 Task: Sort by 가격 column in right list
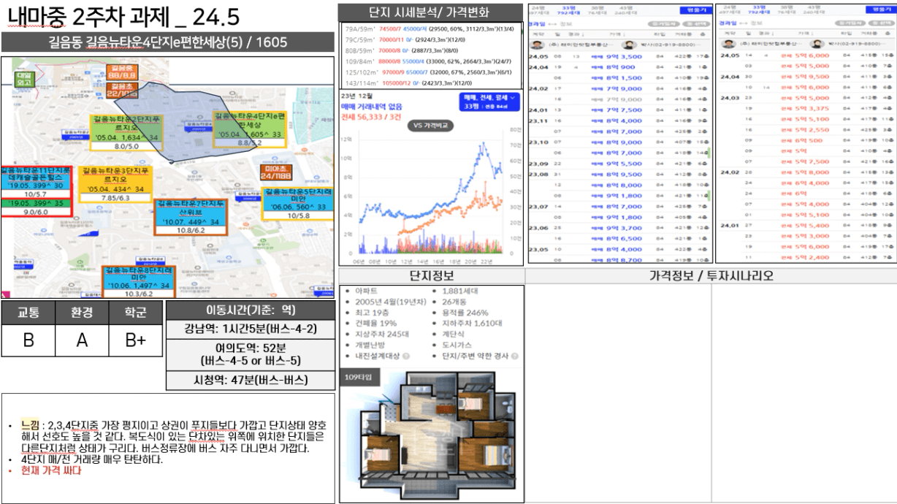click(804, 34)
